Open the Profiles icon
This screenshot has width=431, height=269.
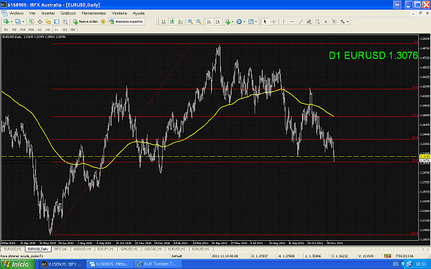point(18,21)
